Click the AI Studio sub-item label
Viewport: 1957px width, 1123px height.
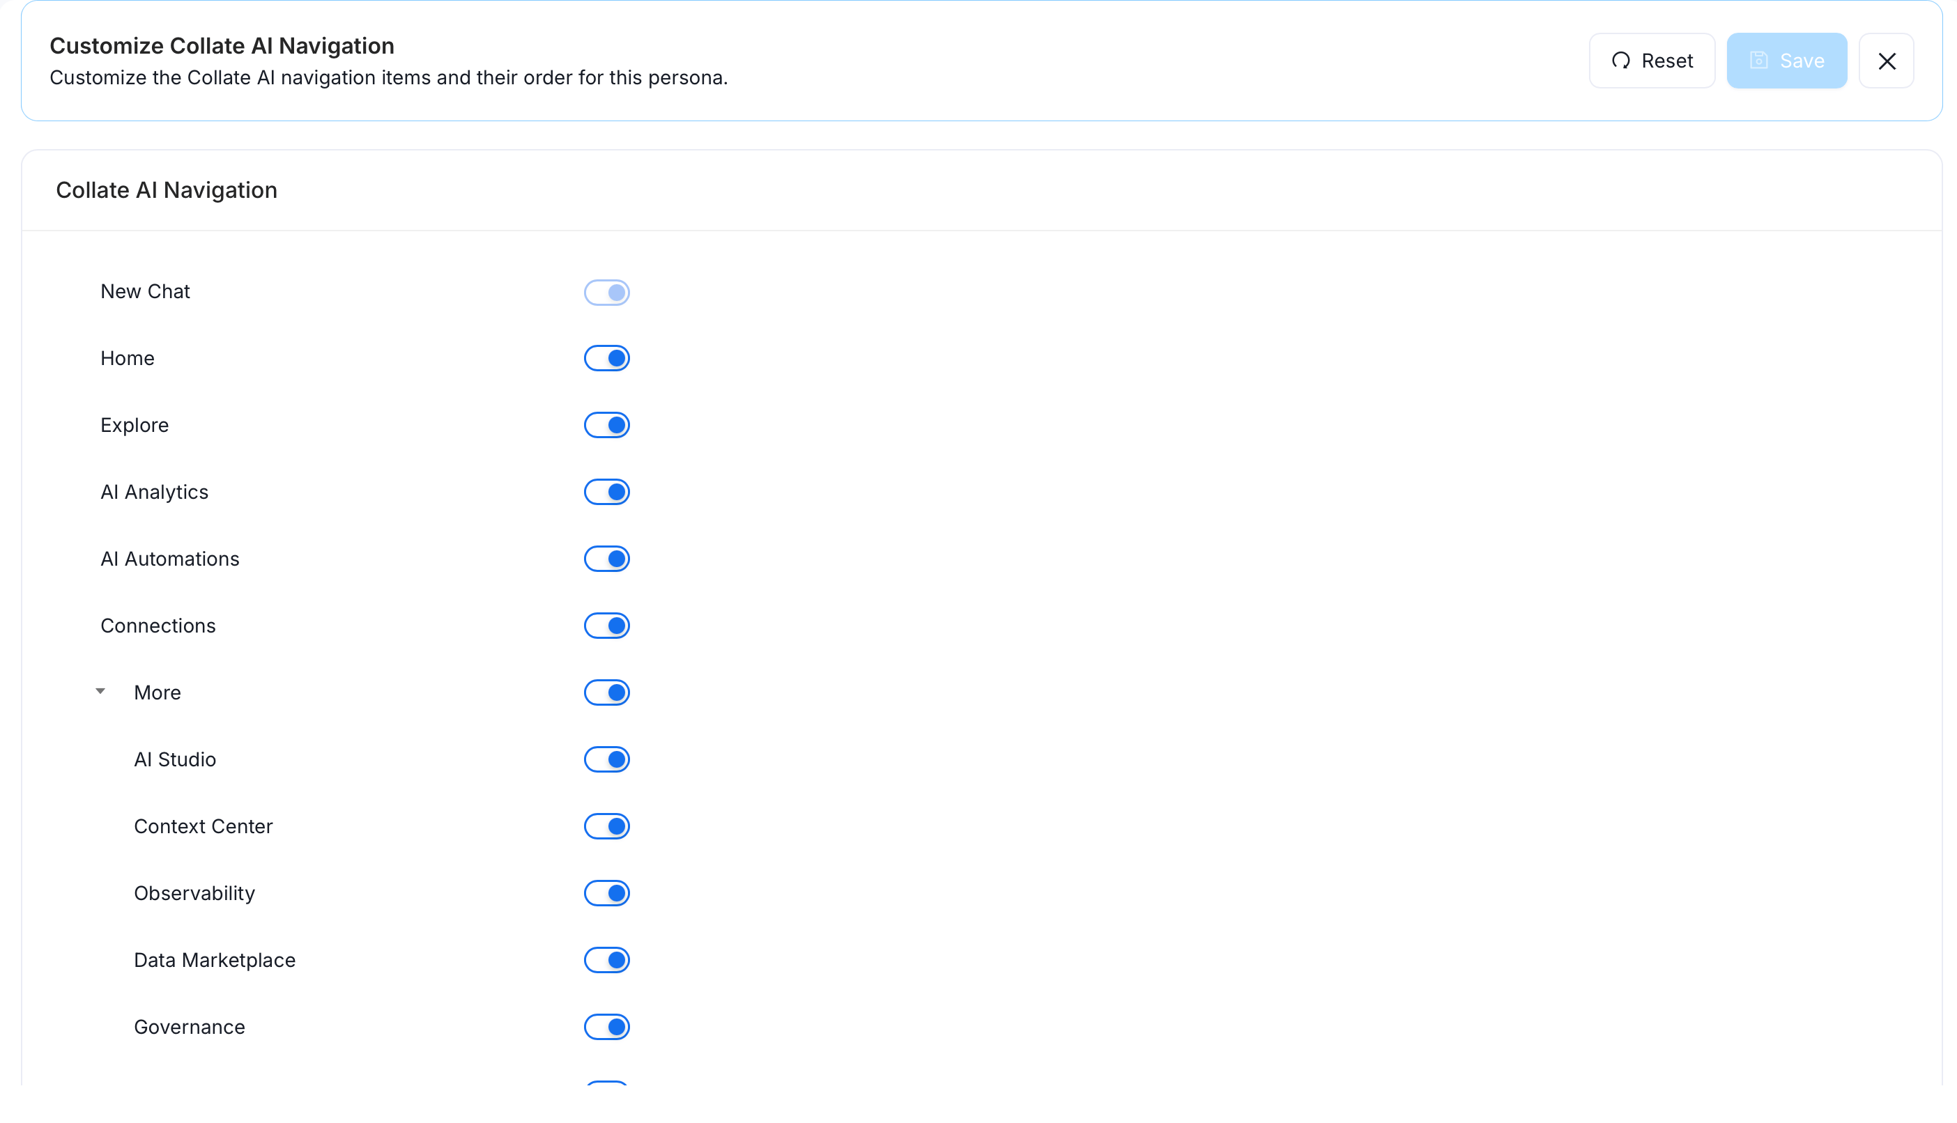175,760
